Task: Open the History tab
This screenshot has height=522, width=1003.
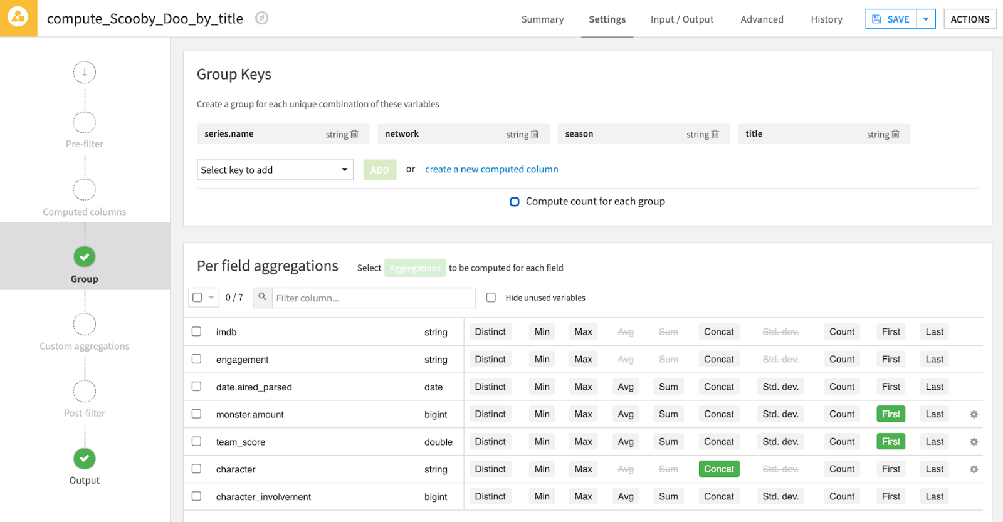Action: point(826,19)
